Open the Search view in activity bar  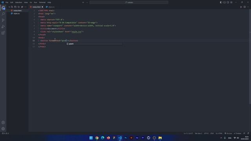tap(3, 14)
